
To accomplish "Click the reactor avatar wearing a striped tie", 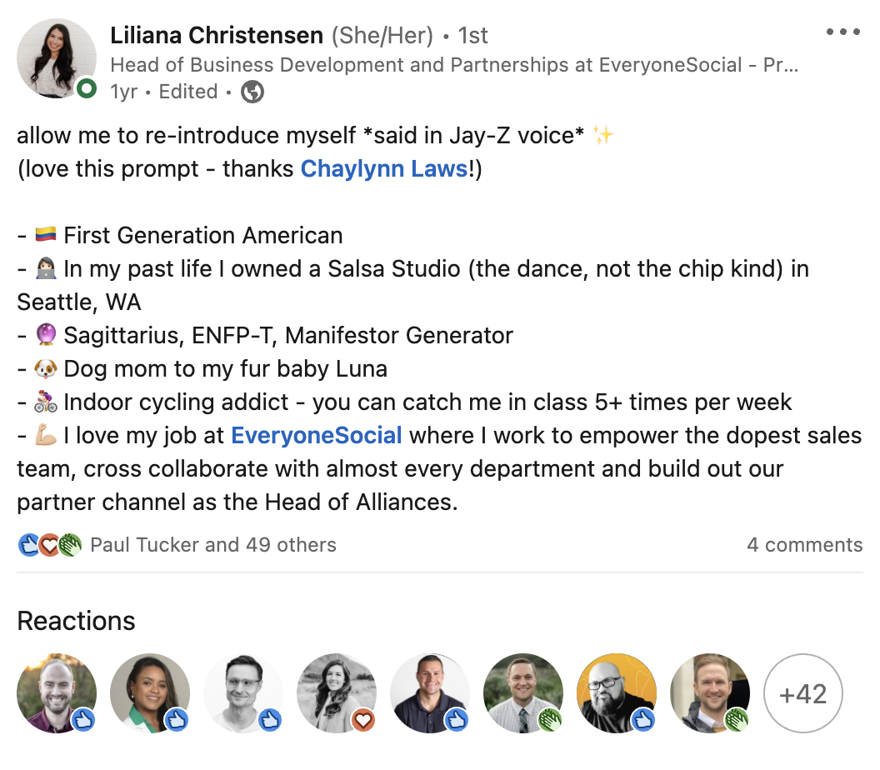I will pos(523,693).
